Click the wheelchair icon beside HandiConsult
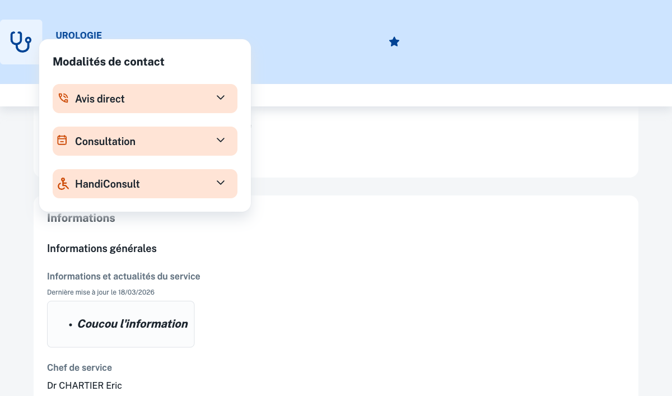The image size is (672, 396). 63,184
